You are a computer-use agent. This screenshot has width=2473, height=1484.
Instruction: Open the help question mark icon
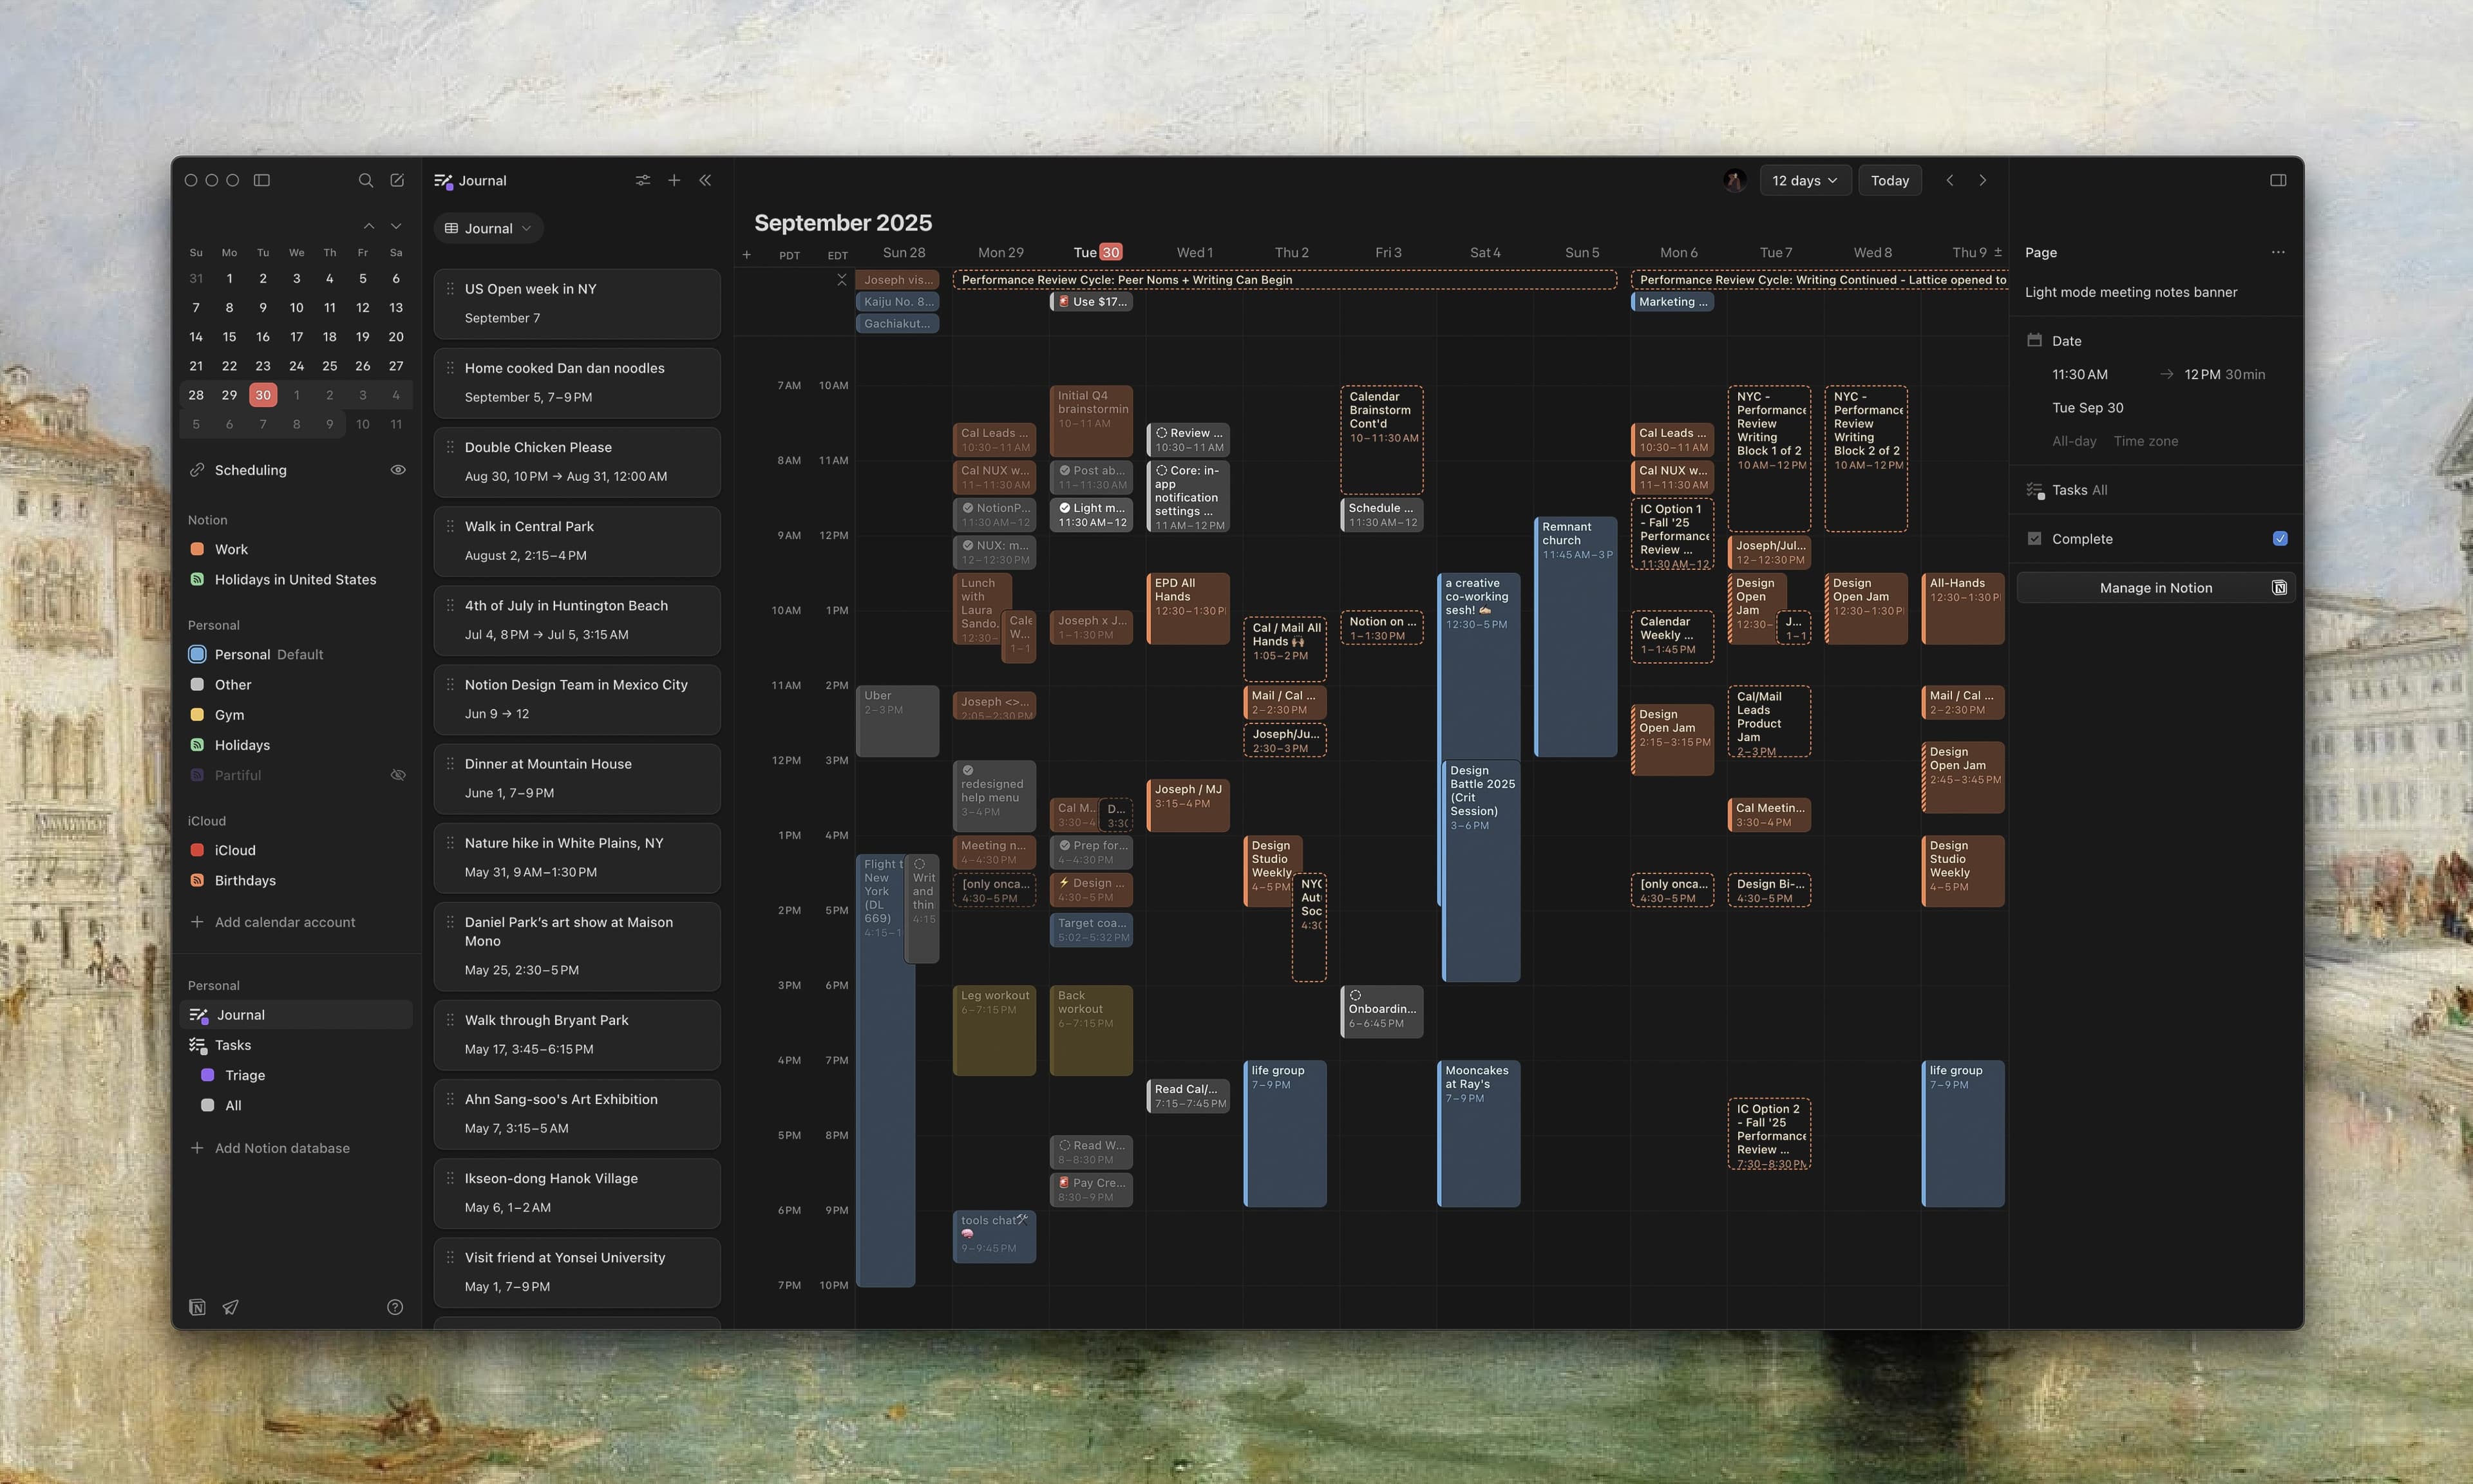click(x=395, y=1307)
